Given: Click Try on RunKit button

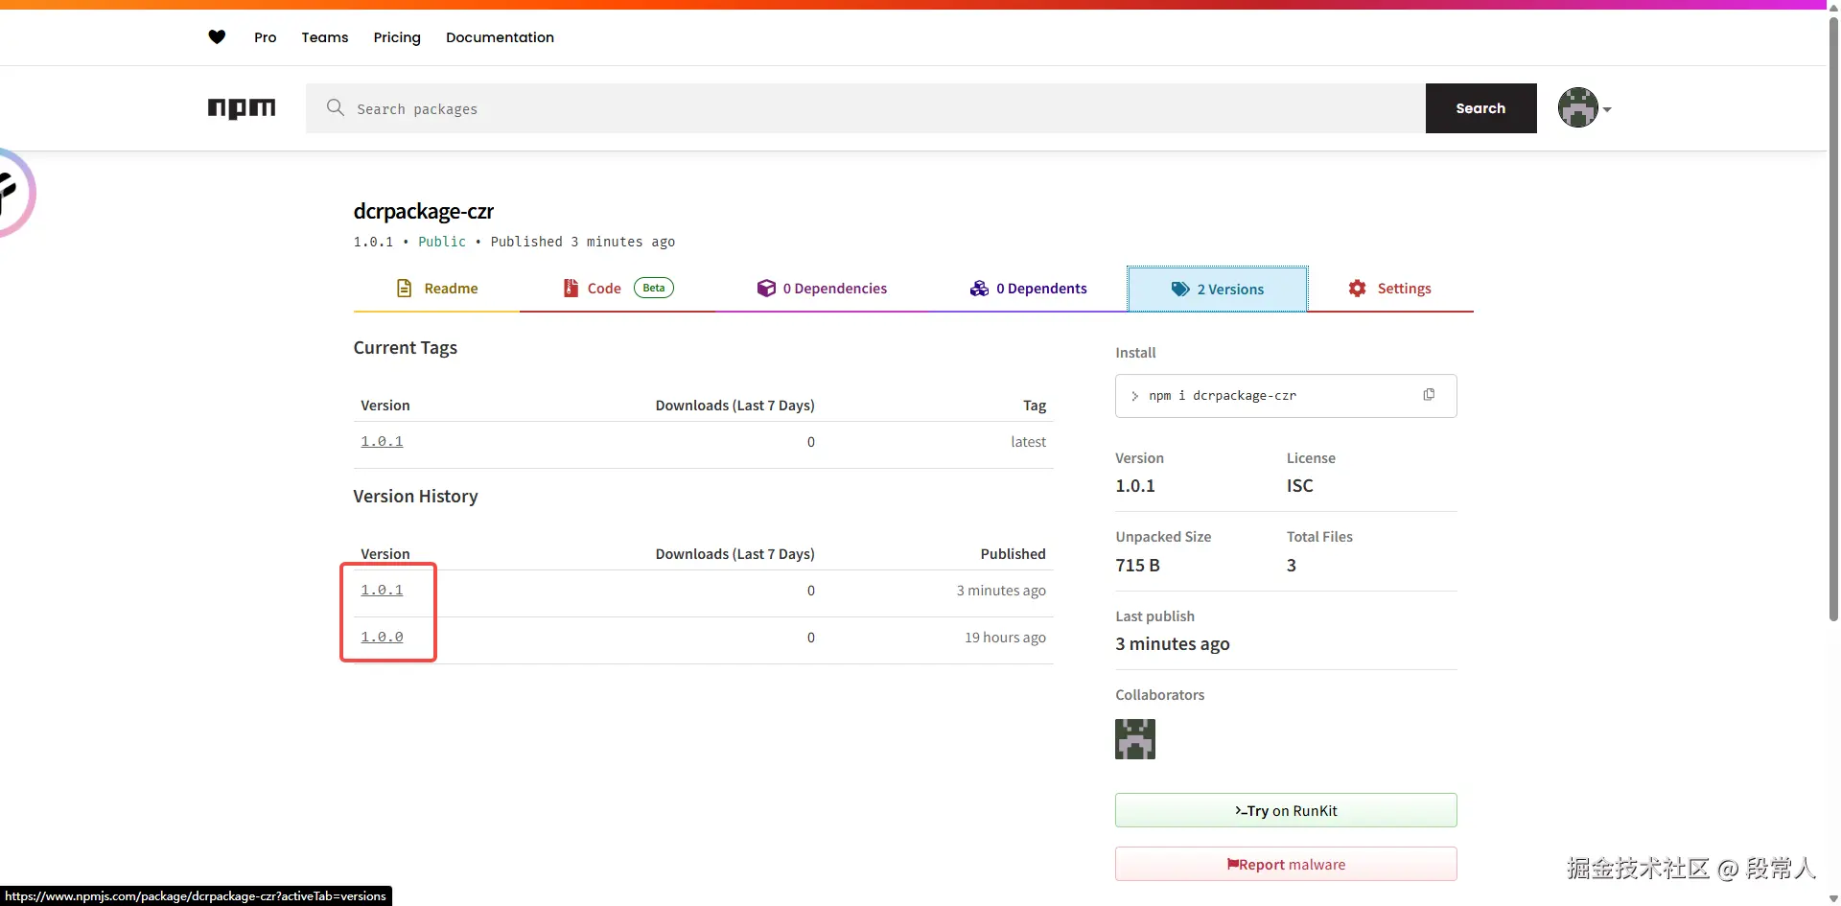Looking at the screenshot, I should pyautogui.click(x=1286, y=810).
